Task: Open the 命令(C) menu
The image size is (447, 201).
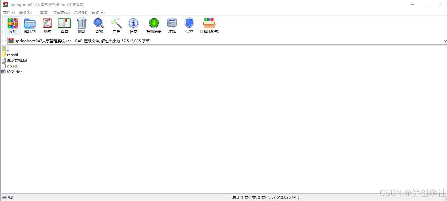Action: (x=25, y=13)
